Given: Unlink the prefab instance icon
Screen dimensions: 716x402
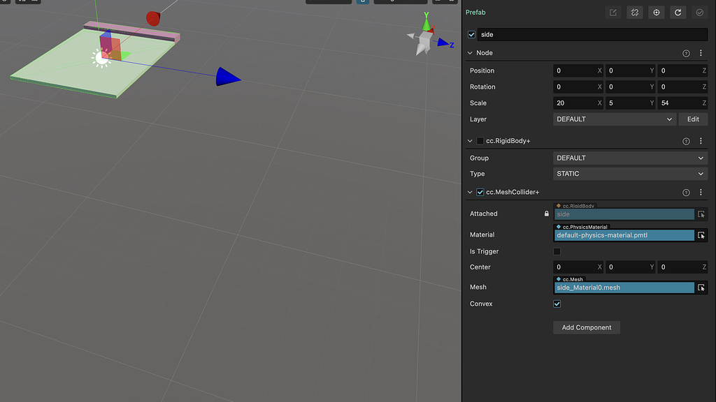Looking at the screenshot, I should [634, 12].
